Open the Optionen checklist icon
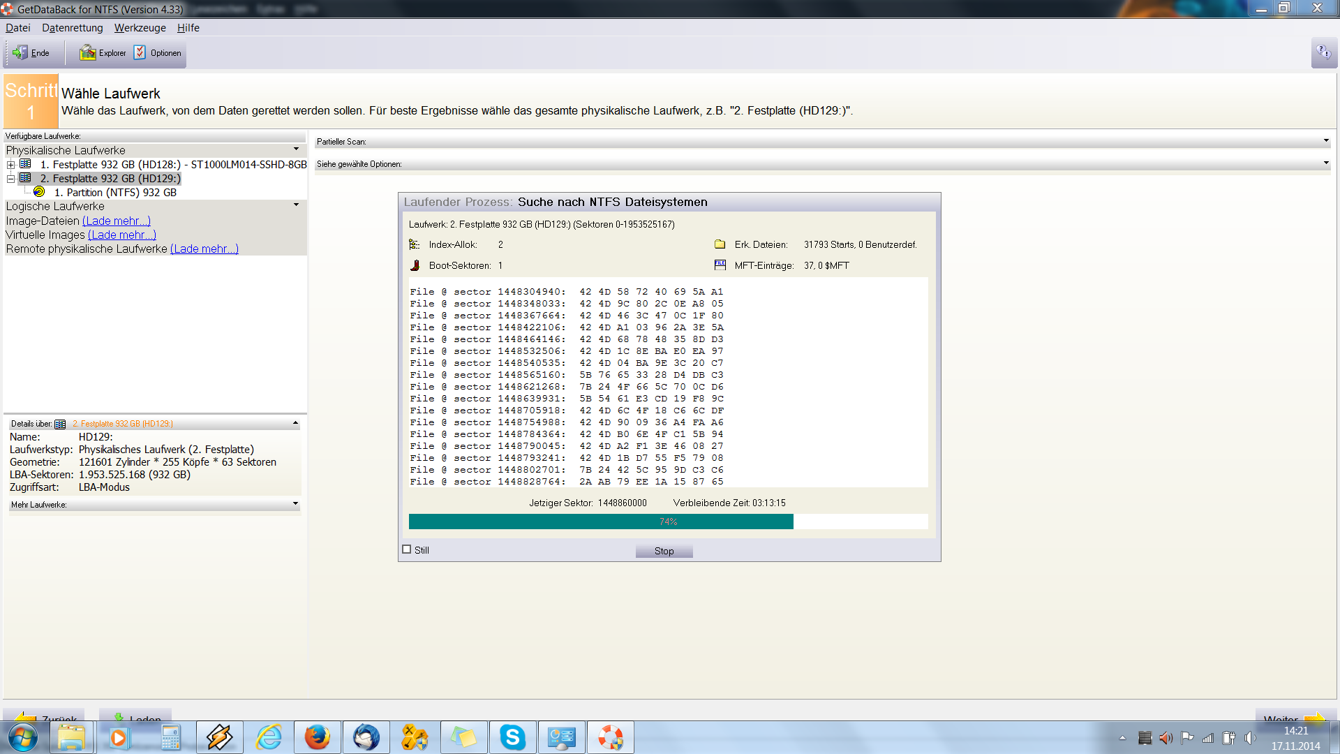Viewport: 1340px width, 754px height. [140, 53]
